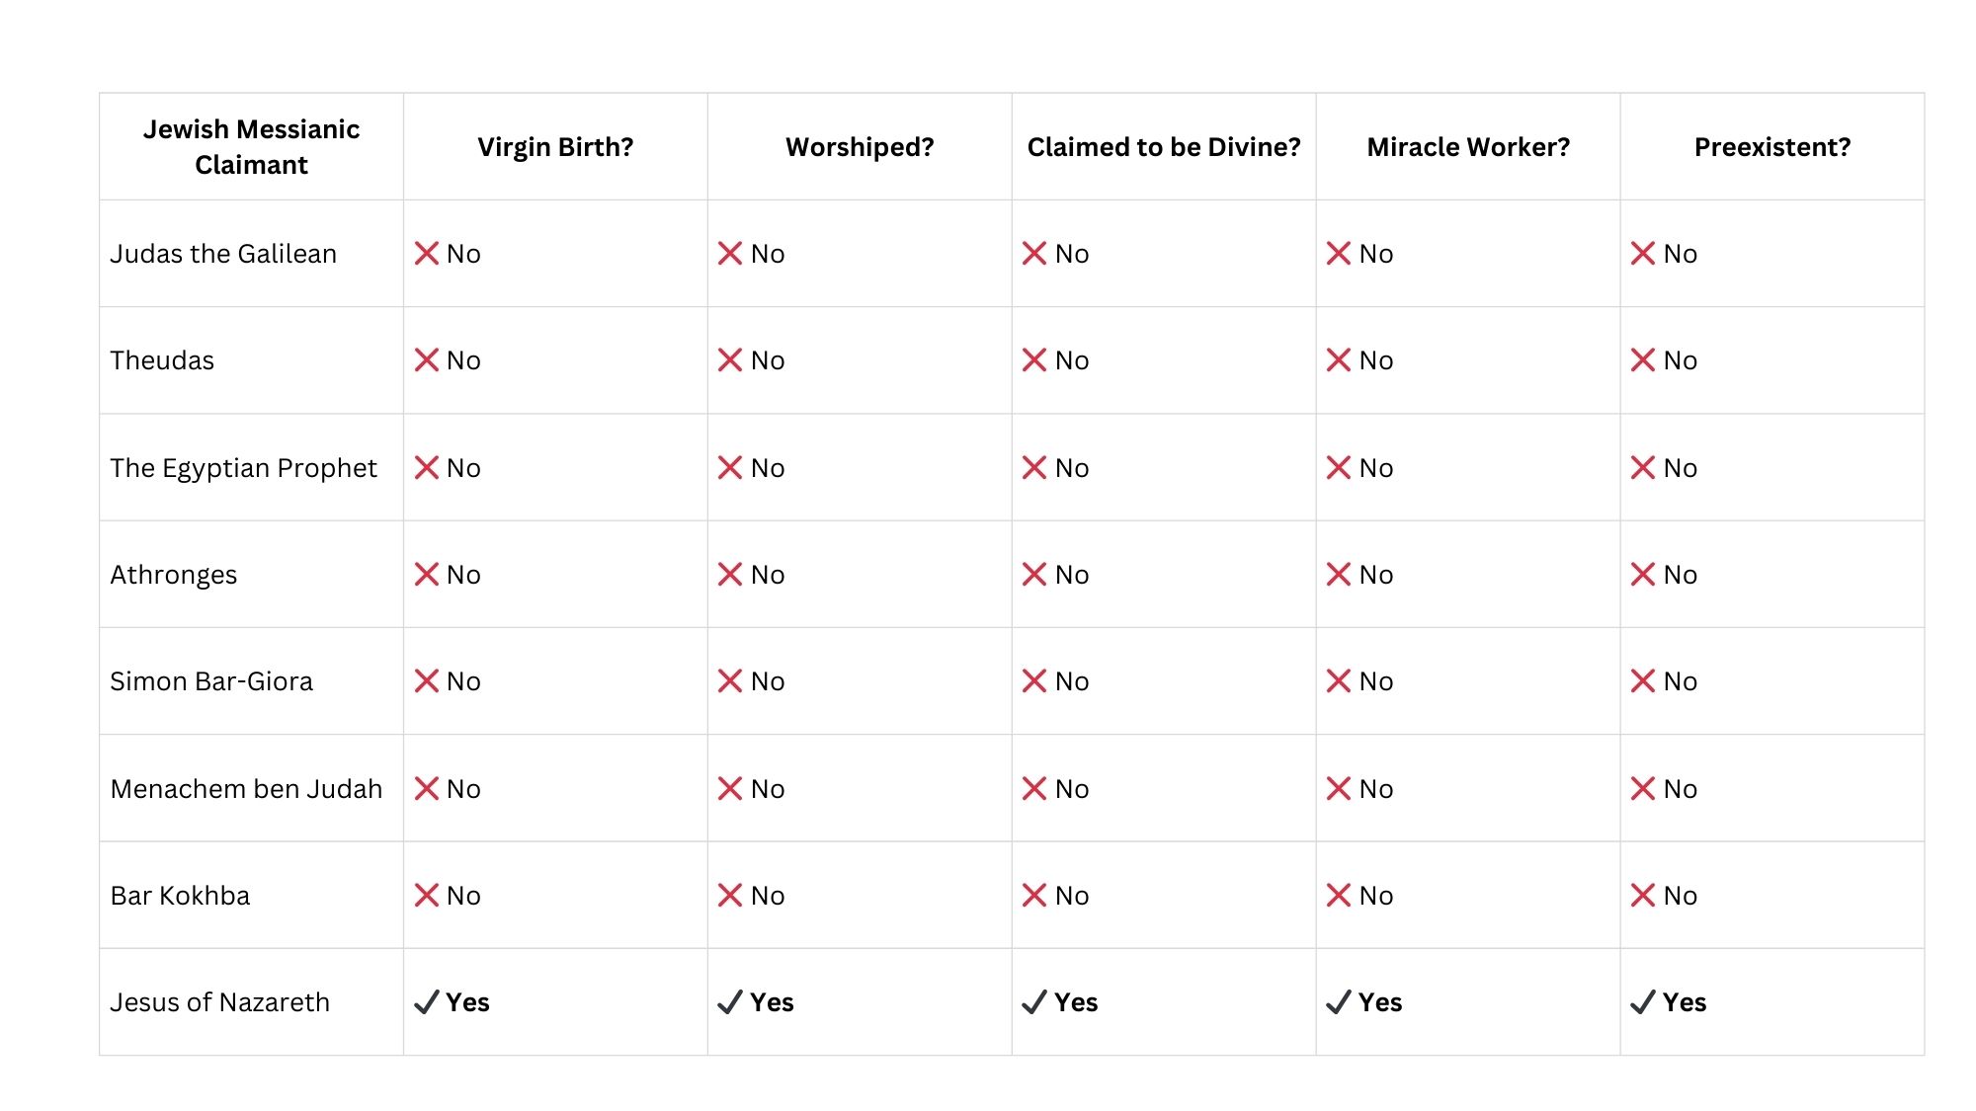Click the checkmark in Jesus's Worshiped cell
The image size is (1976, 1111).
point(730,1002)
